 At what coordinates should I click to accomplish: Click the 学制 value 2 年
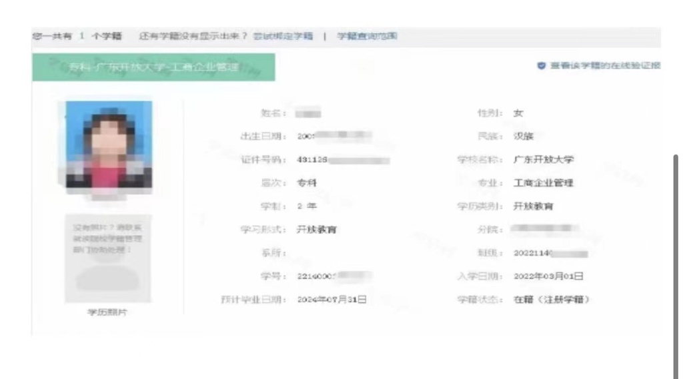click(307, 206)
